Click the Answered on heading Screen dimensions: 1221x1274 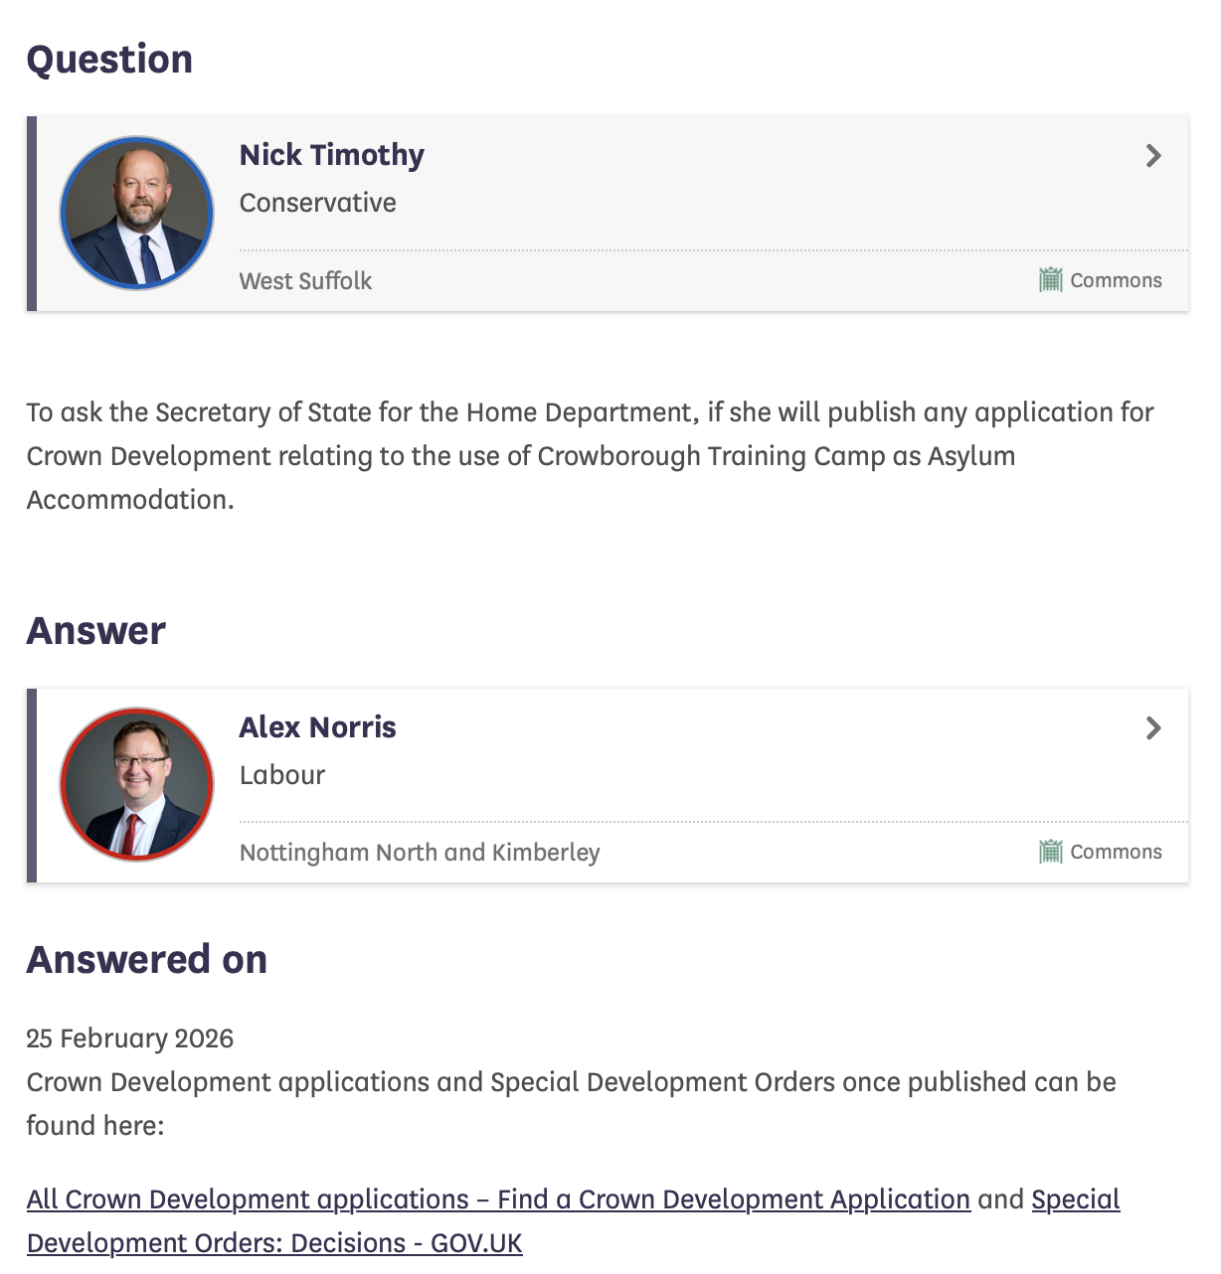coord(147,960)
